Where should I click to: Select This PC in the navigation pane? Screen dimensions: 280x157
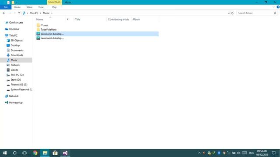tap(13, 35)
